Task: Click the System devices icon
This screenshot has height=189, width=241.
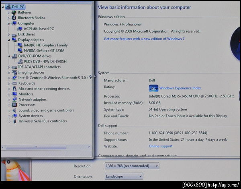Action: (15, 116)
